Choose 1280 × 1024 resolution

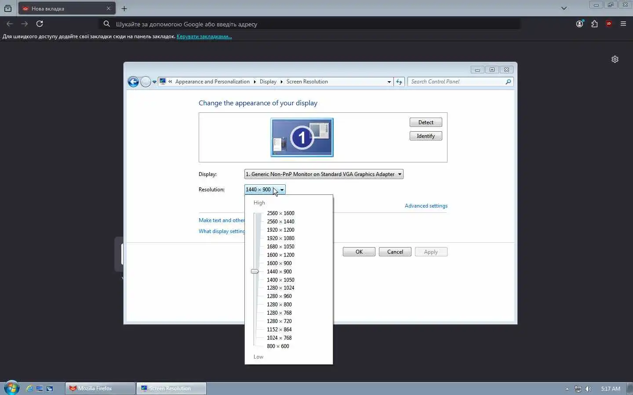click(280, 288)
